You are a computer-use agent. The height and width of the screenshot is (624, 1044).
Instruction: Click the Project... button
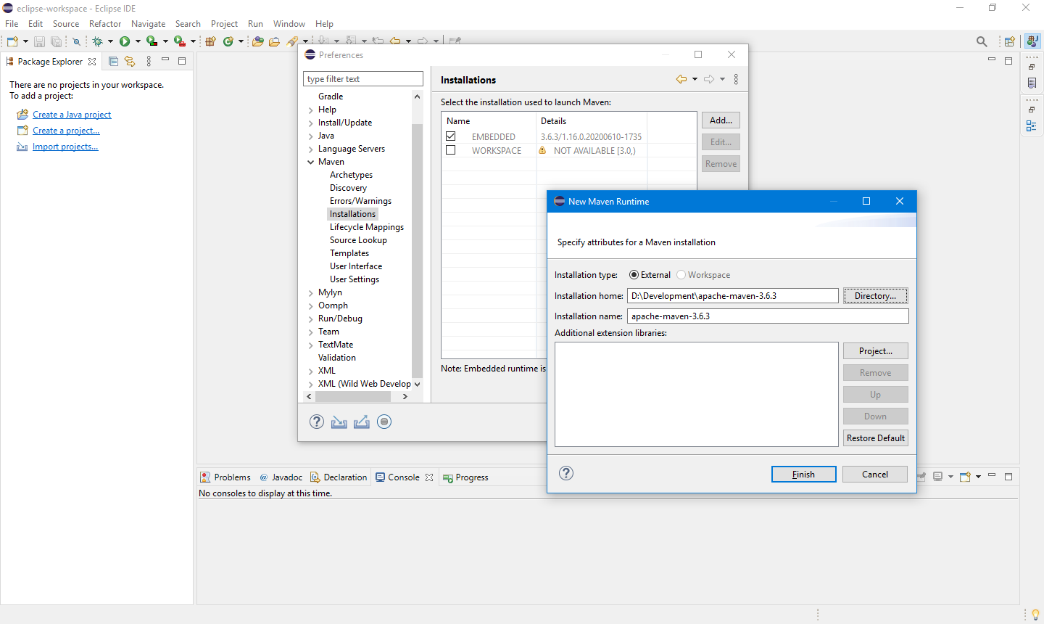tap(876, 351)
